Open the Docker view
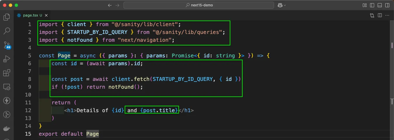The image size is (394, 140). point(6,128)
